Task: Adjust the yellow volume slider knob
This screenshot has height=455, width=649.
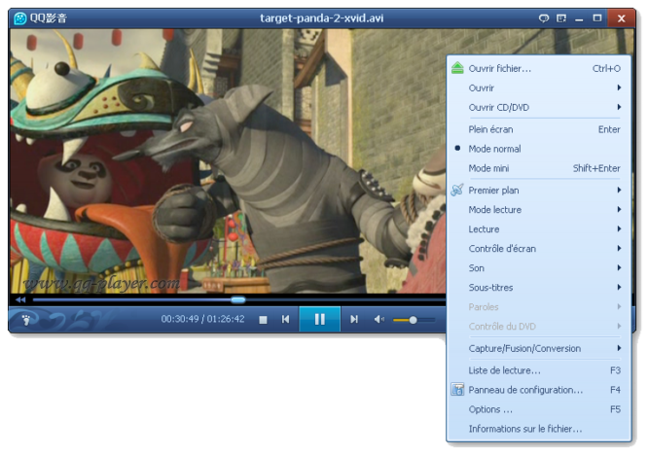Action: (x=413, y=320)
